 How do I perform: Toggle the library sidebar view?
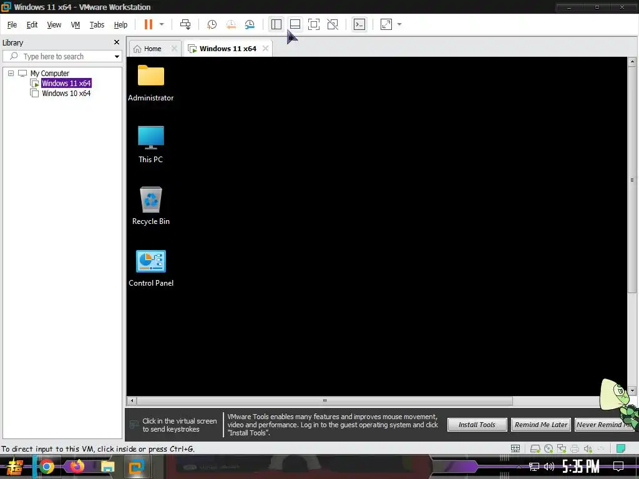(276, 24)
